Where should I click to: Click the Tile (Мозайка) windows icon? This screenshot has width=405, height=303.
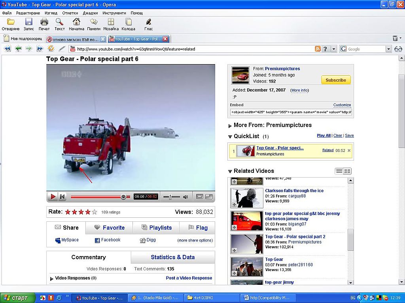click(111, 22)
